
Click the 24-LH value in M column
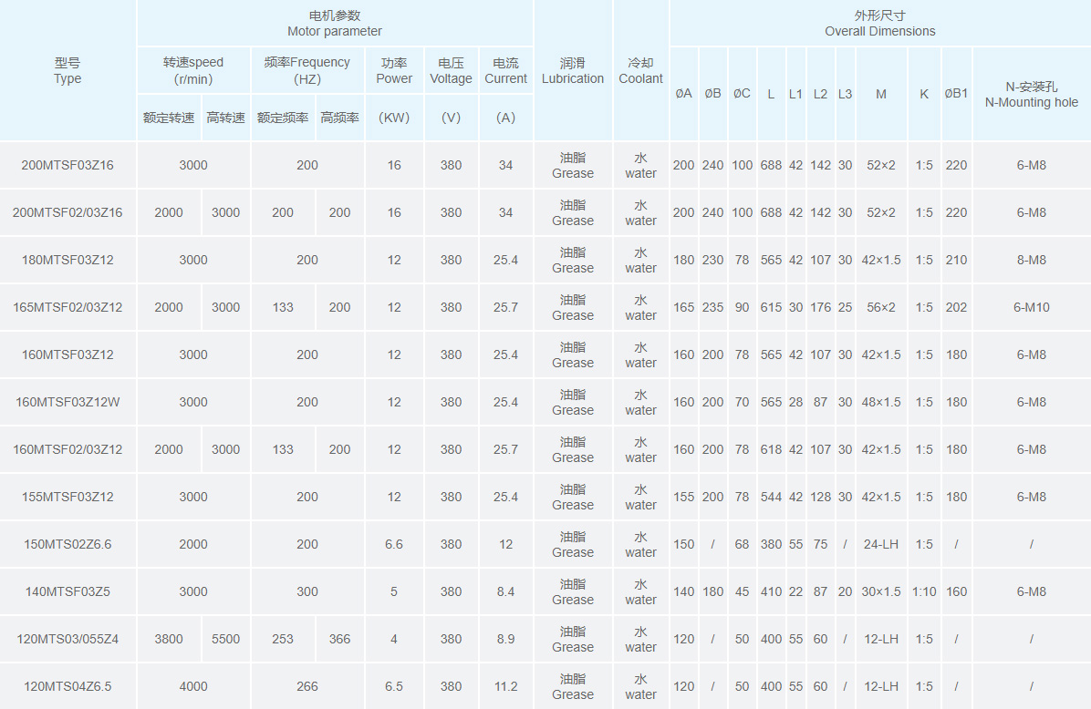pos(881,544)
